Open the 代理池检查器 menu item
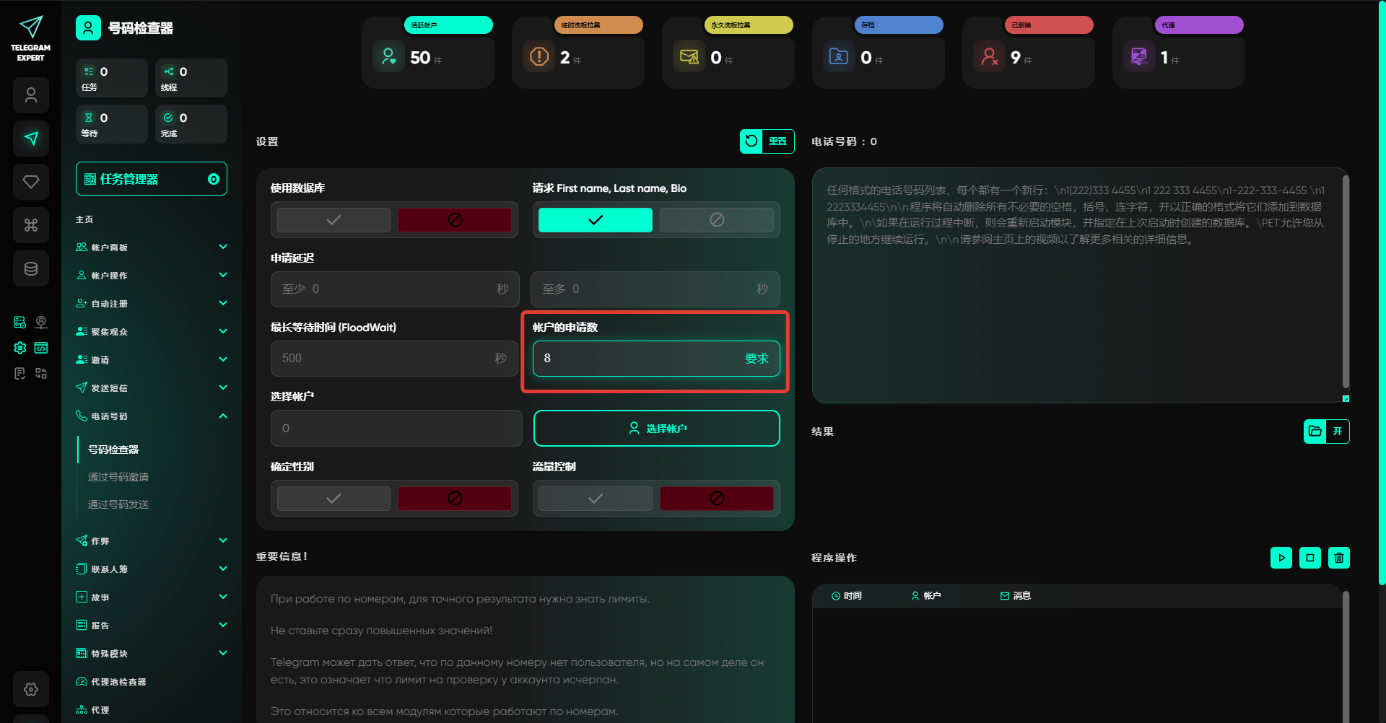1386x723 pixels. pos(118,682)
